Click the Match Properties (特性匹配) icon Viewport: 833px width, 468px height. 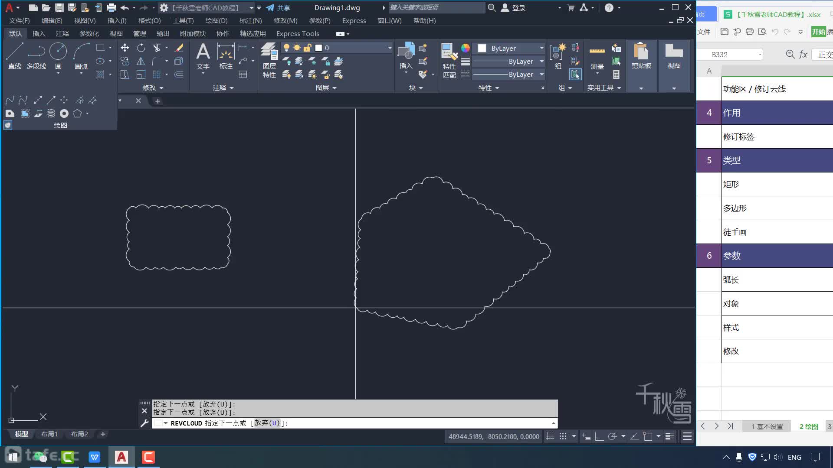pos(449,60)
